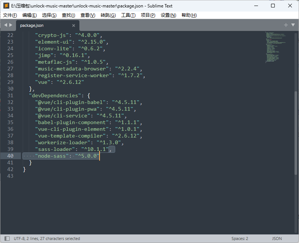Open the 查看(V) menu
The width and height of the screenshot is (299, 243).
pos(88,15)
